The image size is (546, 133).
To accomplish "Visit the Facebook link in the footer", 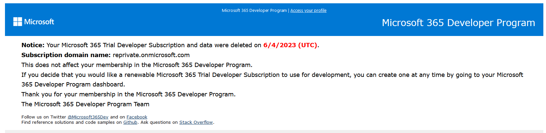I will click(x=137, y=117).
